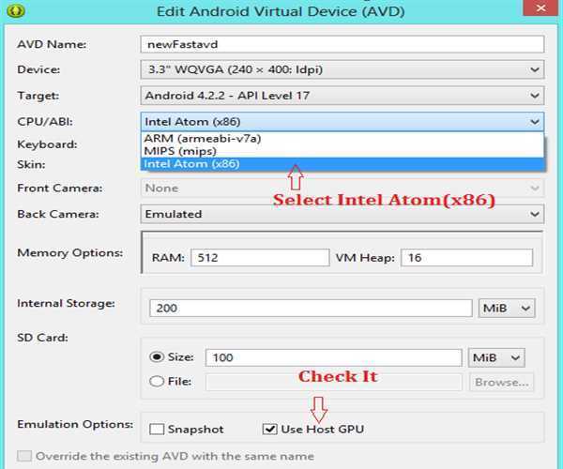The width and height of the screenshot is (563, 469).
Task: Open the CPU/ABI combo box
Action: click(x=342, y=121)
